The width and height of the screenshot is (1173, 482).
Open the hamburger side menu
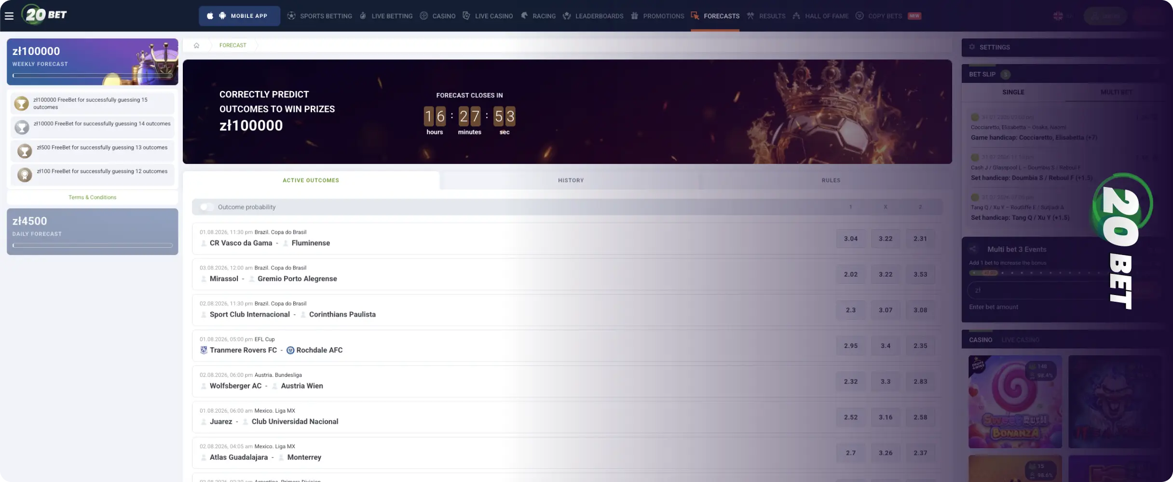coord(9,16)
